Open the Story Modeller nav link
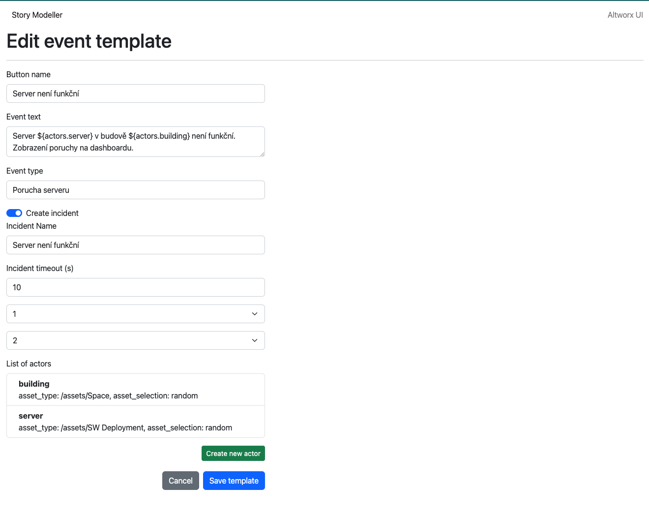Screen dimensions: 649x517 [37, 15]
